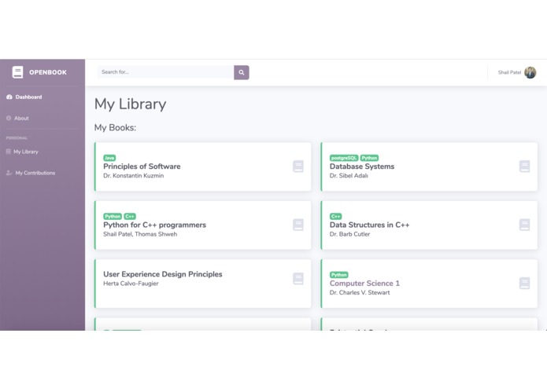This screenshot has width=547, height=388.
Task: Click the OpenBook logo icon
Action: click(x=18, y=72)
